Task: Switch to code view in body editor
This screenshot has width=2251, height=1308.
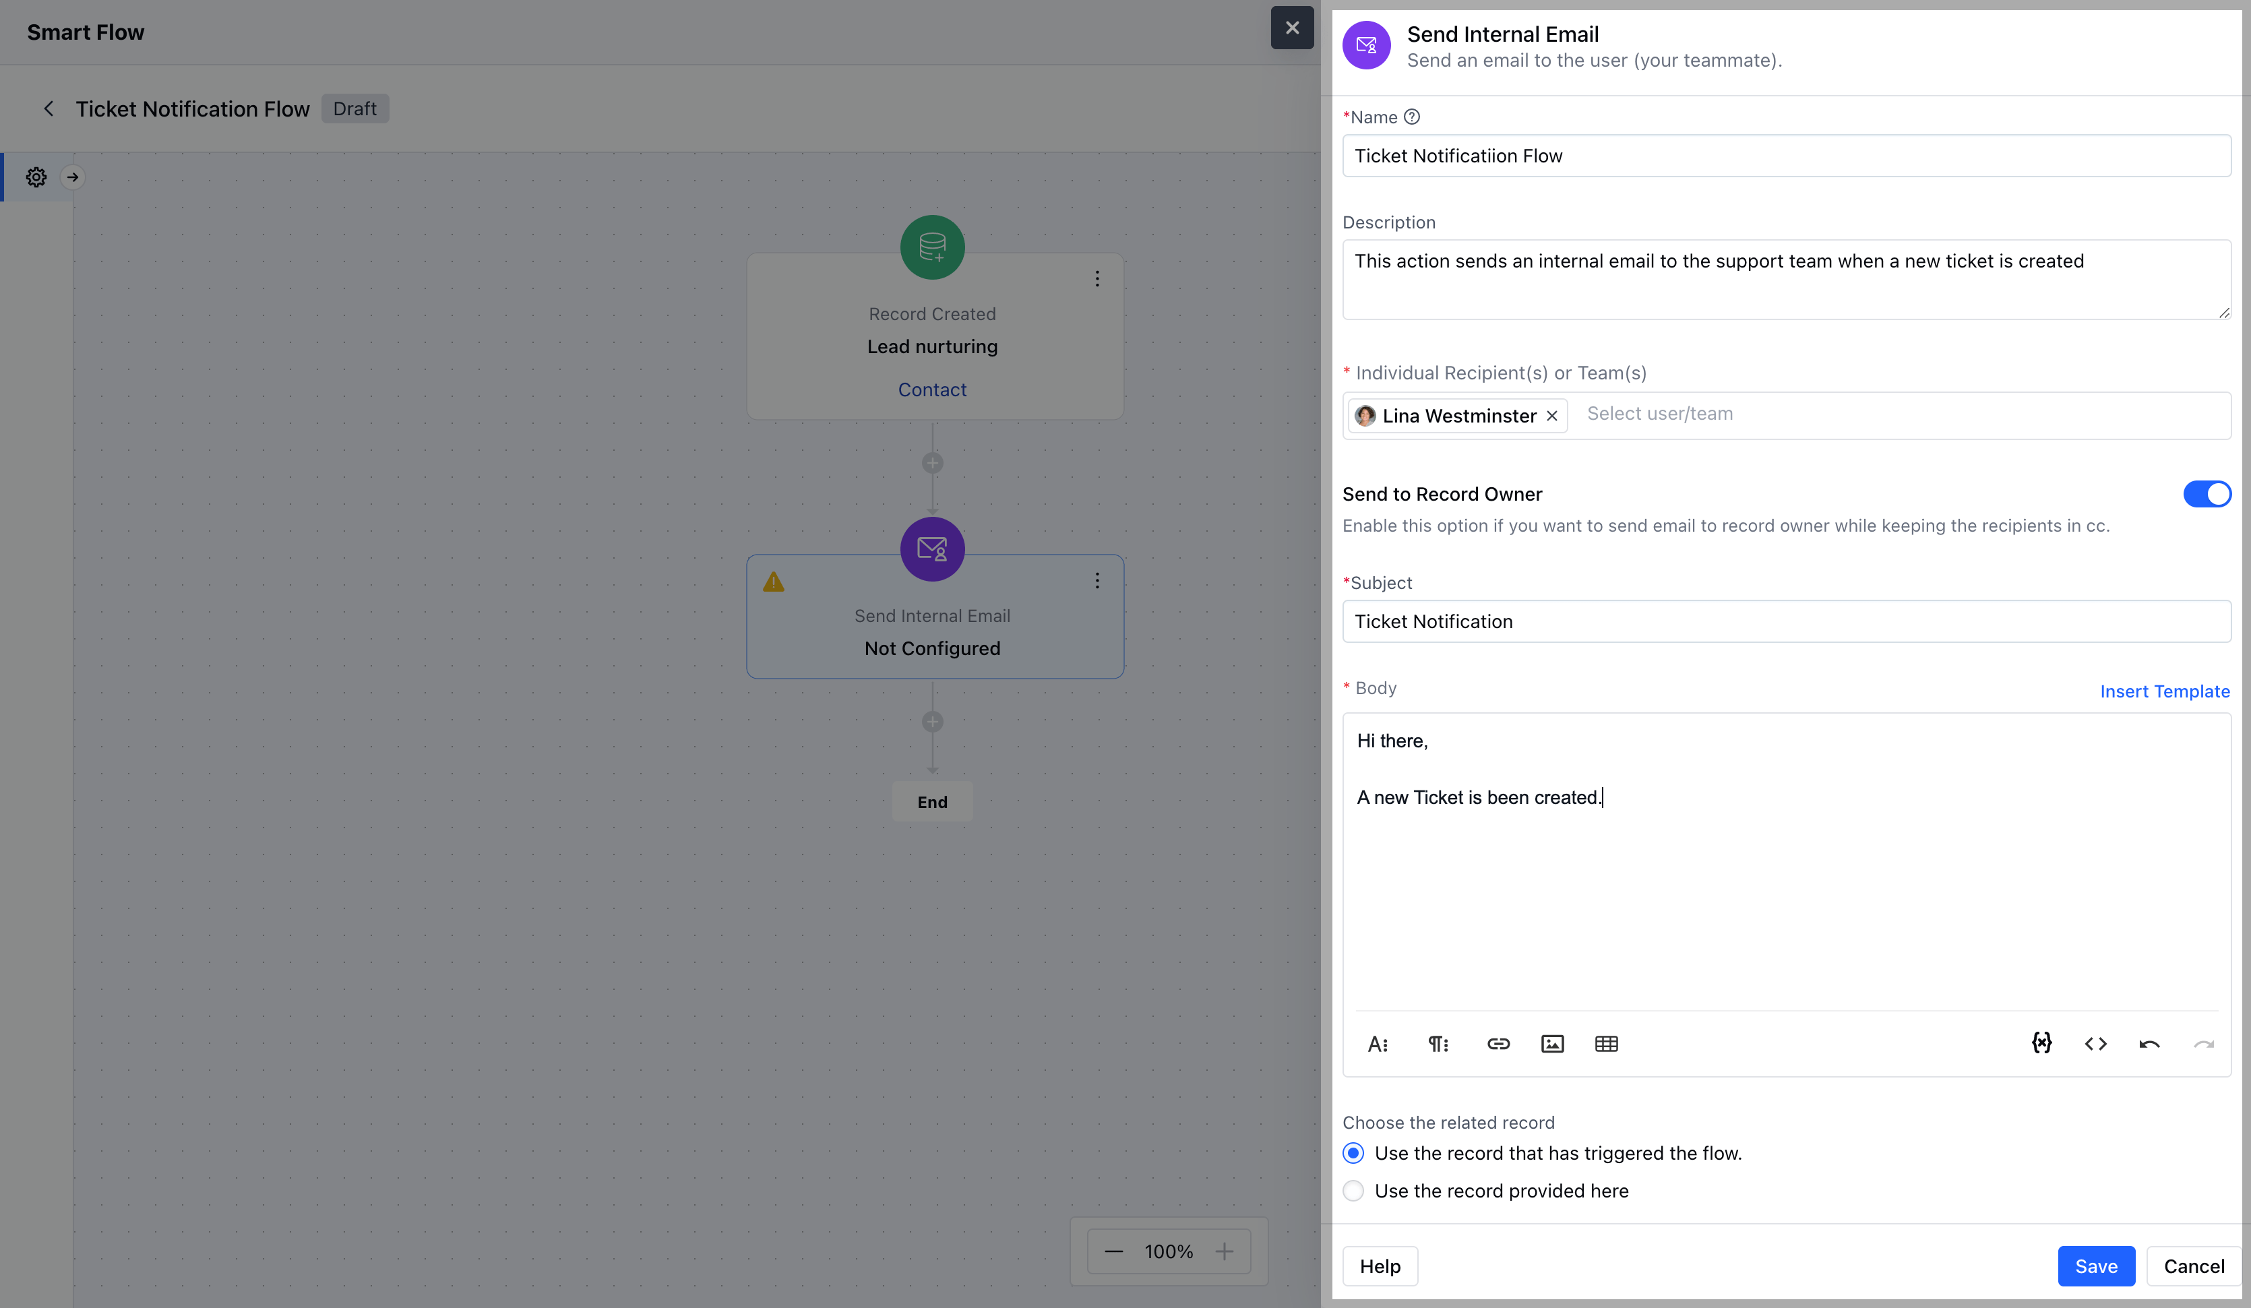Action: click(2095, 1044)
